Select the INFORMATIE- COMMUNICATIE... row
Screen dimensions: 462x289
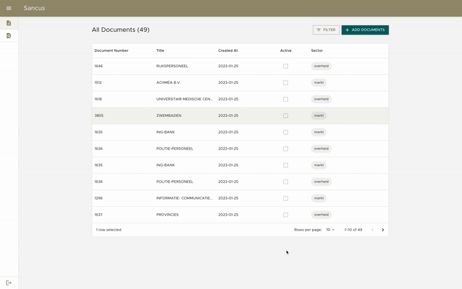(184, 198)
